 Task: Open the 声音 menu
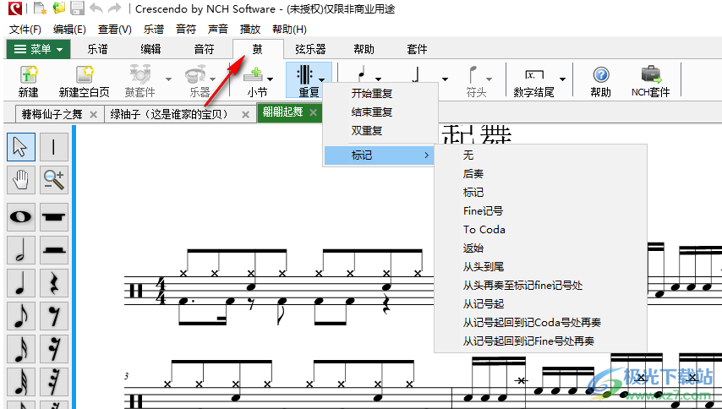point(218,30)
